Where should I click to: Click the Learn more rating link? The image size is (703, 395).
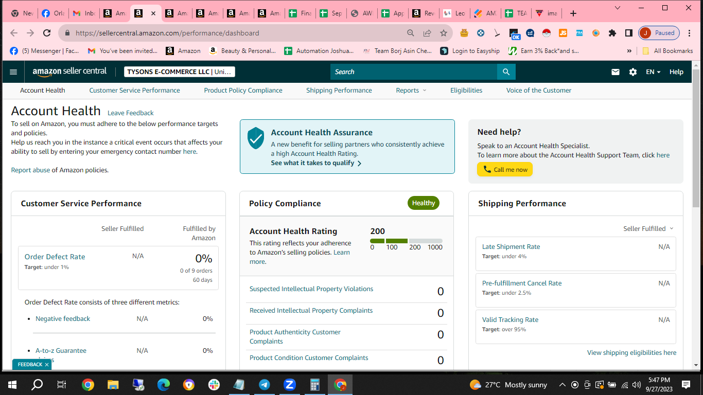[x=299, y=257]
